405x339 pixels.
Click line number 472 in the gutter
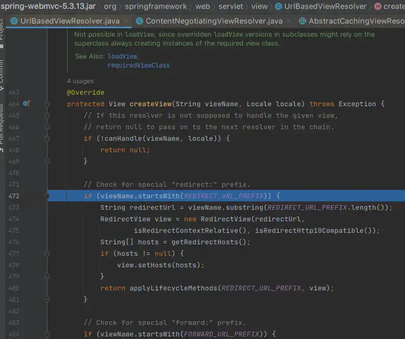14,196
